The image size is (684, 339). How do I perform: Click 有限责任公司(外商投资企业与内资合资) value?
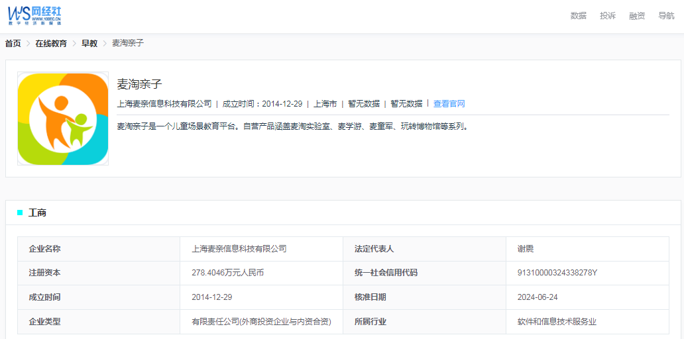click(x=261, y=322)
